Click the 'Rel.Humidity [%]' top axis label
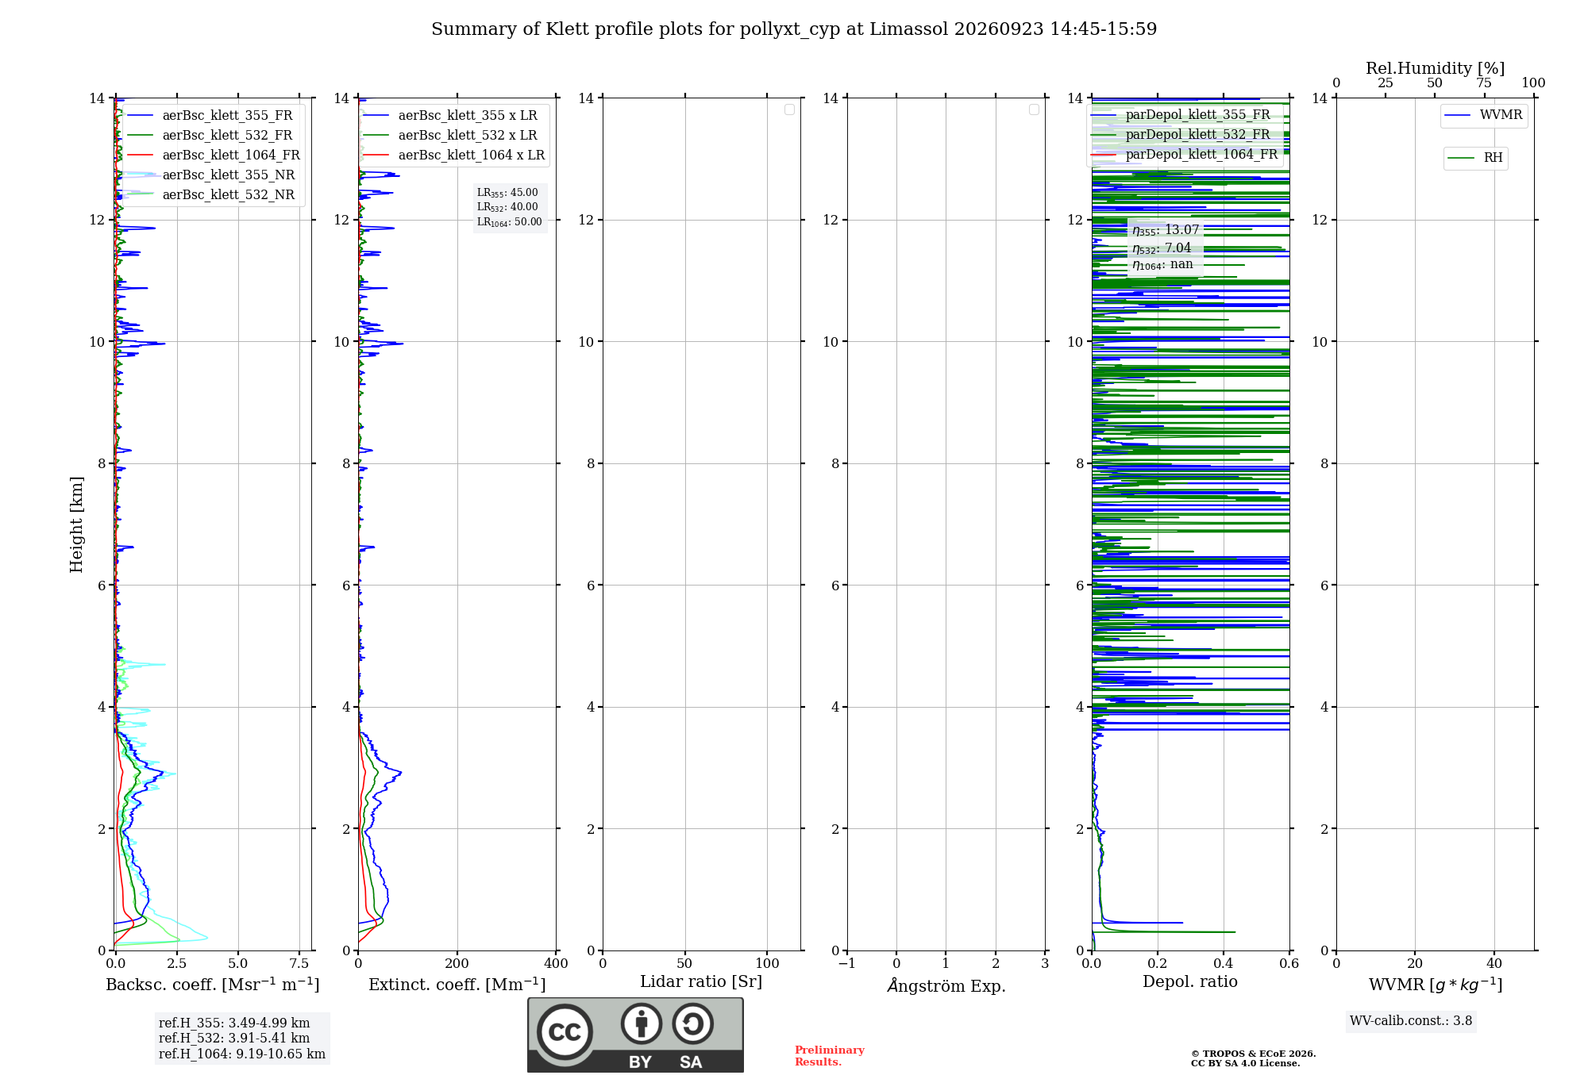The height and width of the screenshot is (1079, 1588). click(1436, 68)
